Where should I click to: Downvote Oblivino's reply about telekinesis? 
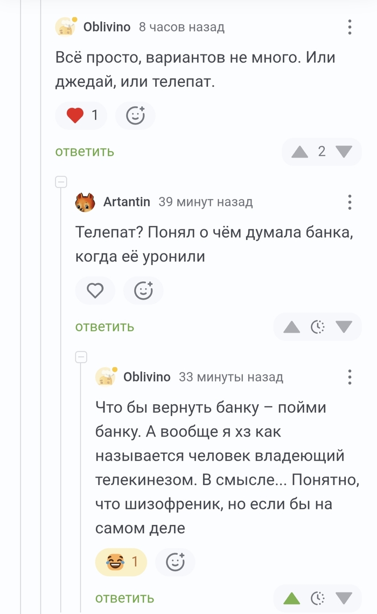tap(344, 598)
